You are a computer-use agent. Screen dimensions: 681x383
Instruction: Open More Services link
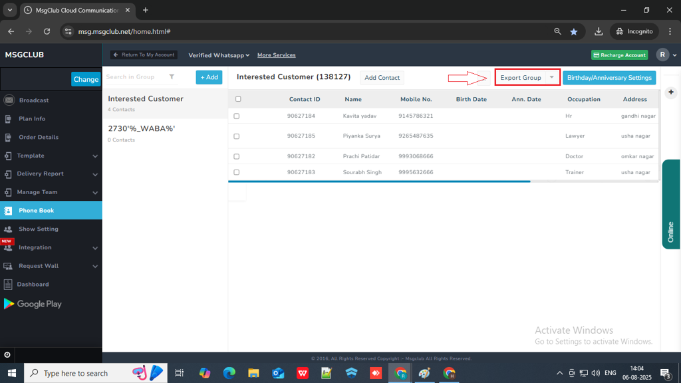tap(276, 55)
